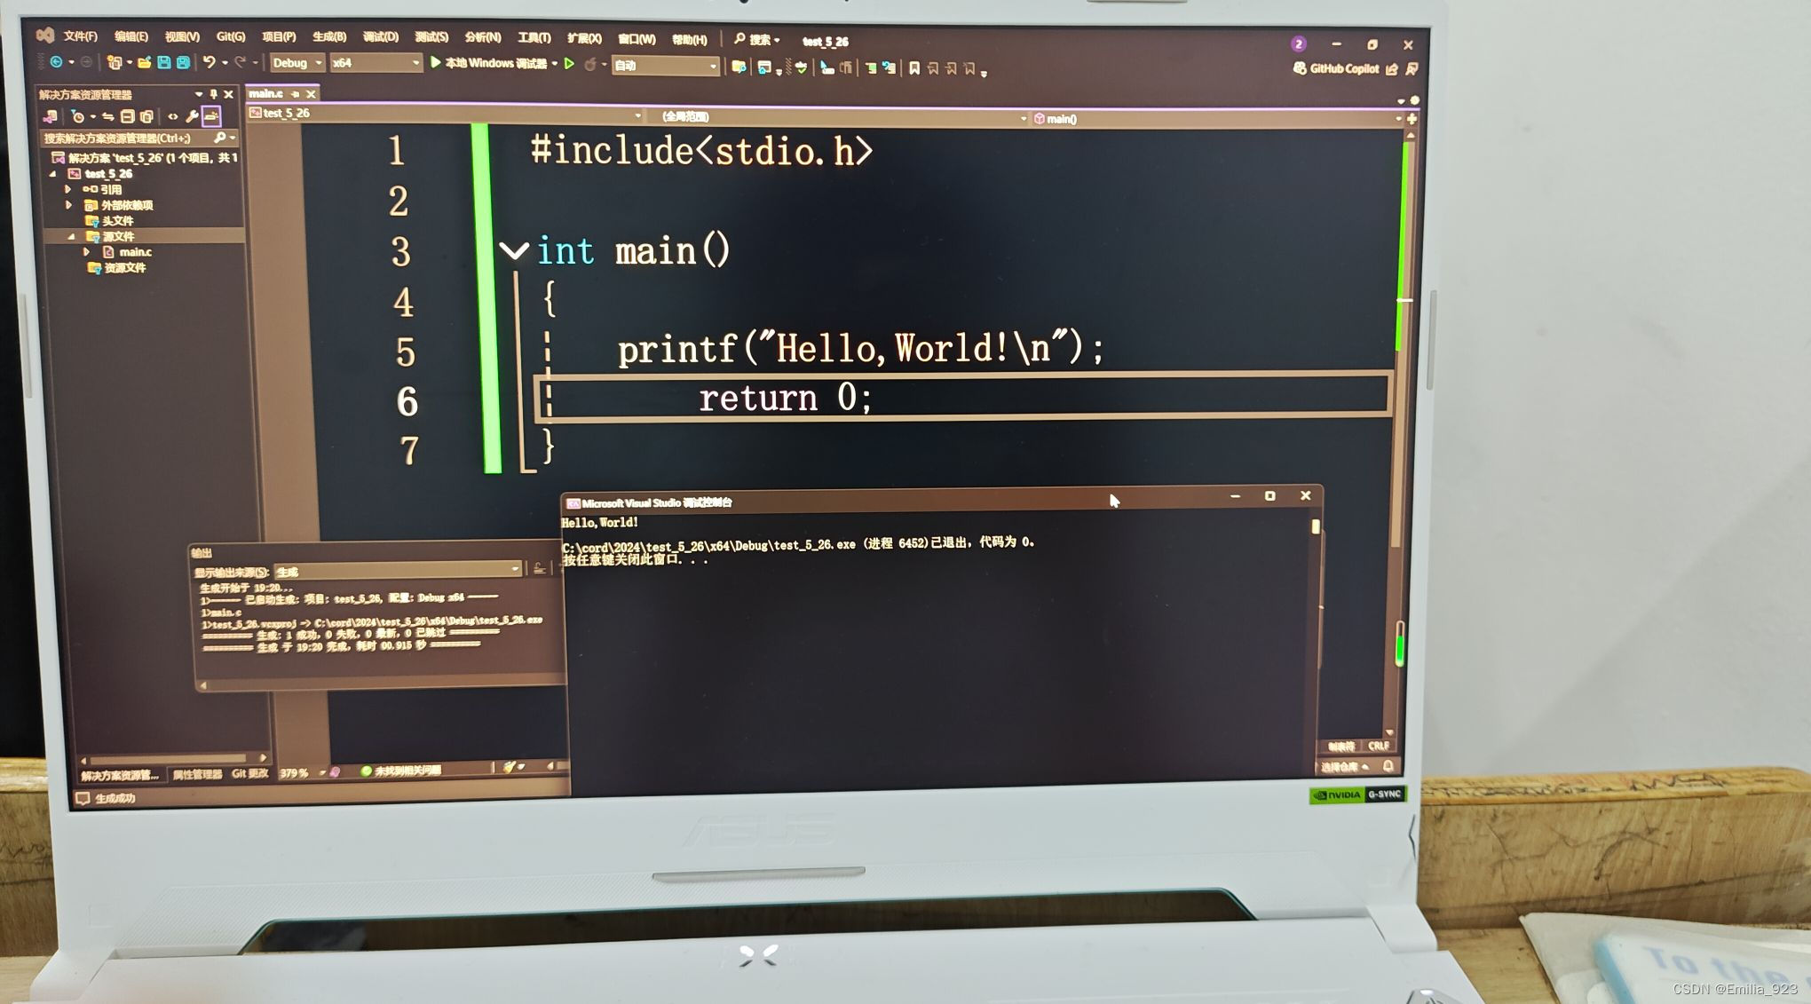Open the 文件(F) menu

click(x=80, y=36)
